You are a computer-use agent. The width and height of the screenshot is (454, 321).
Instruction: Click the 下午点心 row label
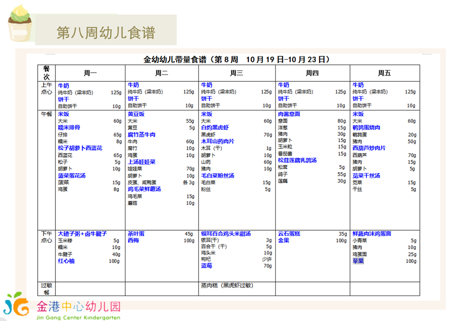pyautogui.click(x=46, y=237)
